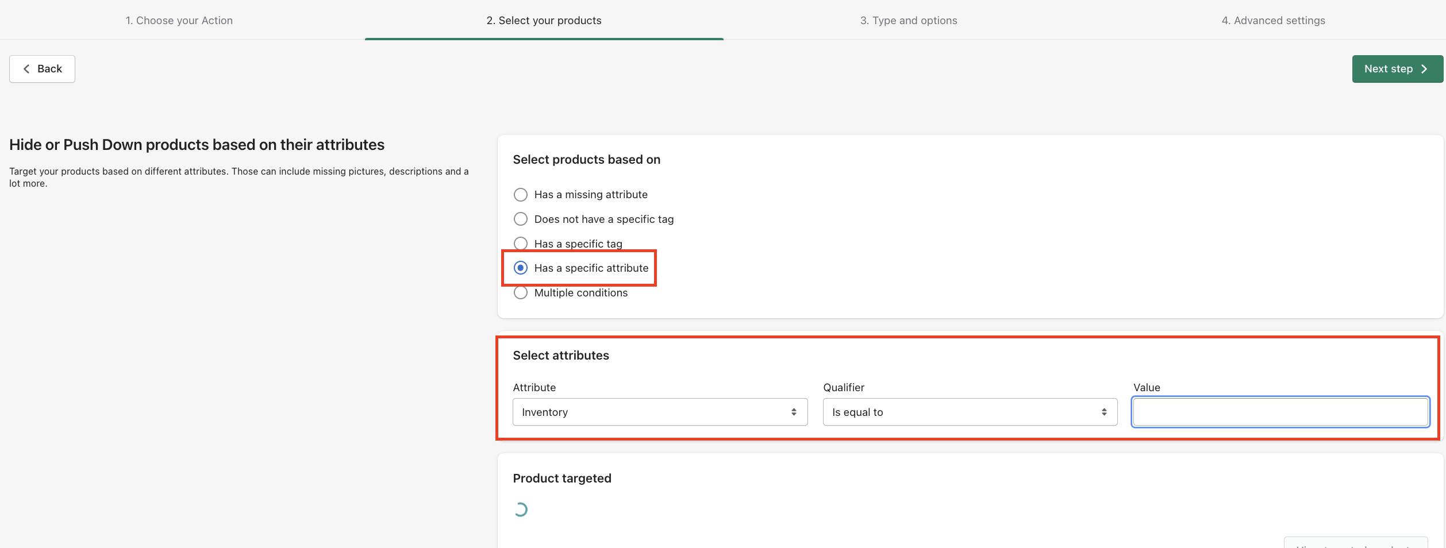Click the Next step chevron icon
Viewport: 1446px width, 548px height.
1424,69
